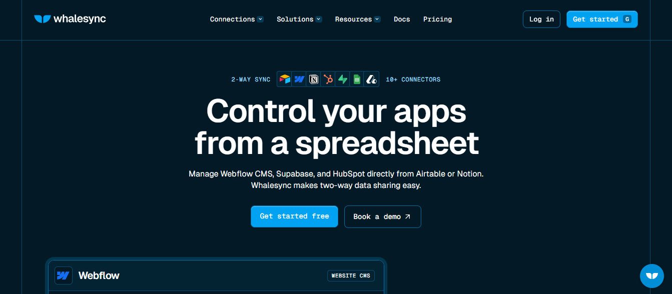
Task: Click the 'Manage Webflow CMS, Supabase, and HubSpot' sentence
Action: point(336,174)
